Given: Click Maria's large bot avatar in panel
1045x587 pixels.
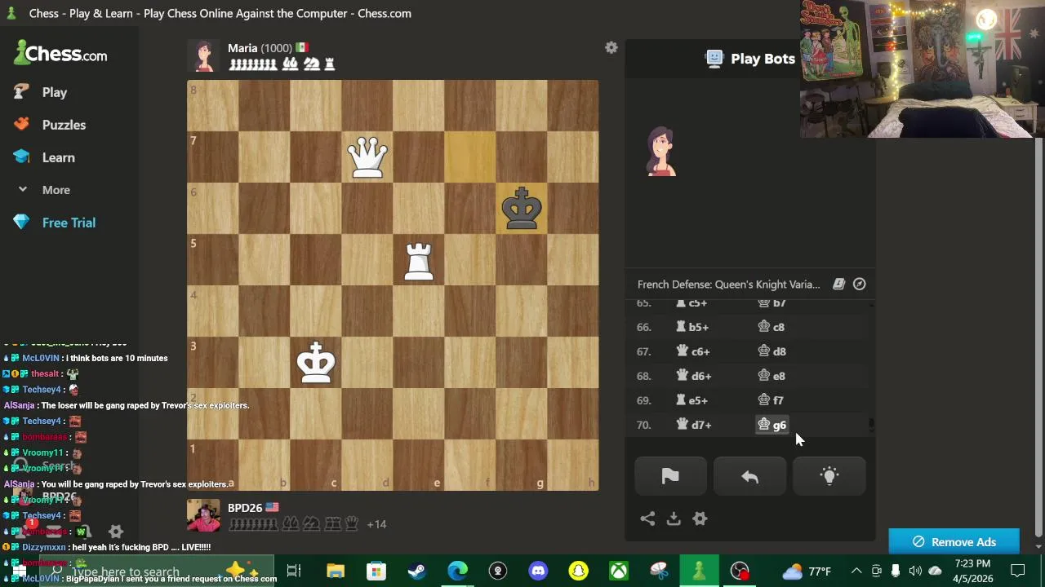Looking at the screenshot, I should pyautogui.click(x=661, y=152).
